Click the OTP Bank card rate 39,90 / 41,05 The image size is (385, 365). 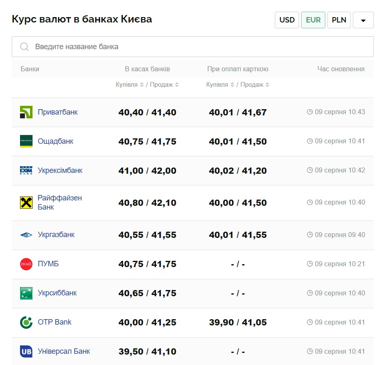click(x=238, y=322)
